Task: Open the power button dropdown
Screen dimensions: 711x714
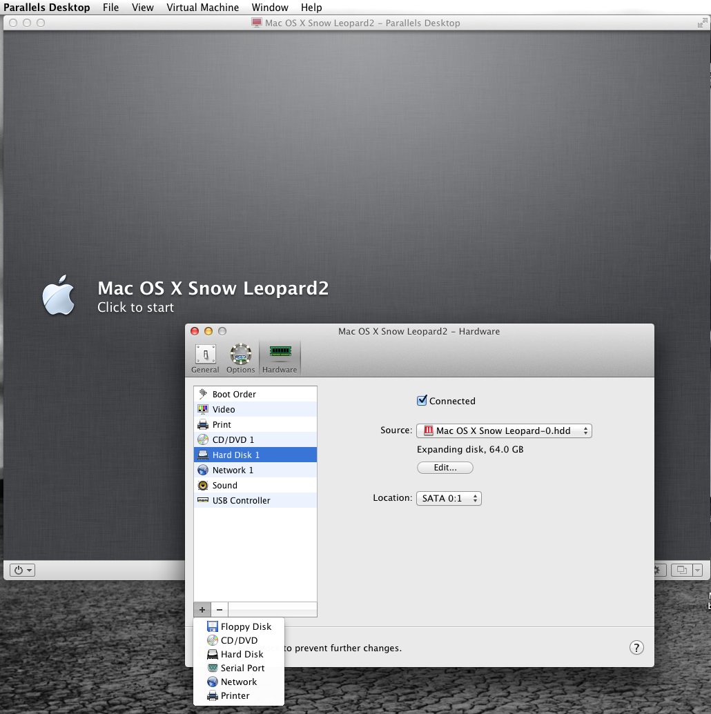Action: [x=22, y=570]
